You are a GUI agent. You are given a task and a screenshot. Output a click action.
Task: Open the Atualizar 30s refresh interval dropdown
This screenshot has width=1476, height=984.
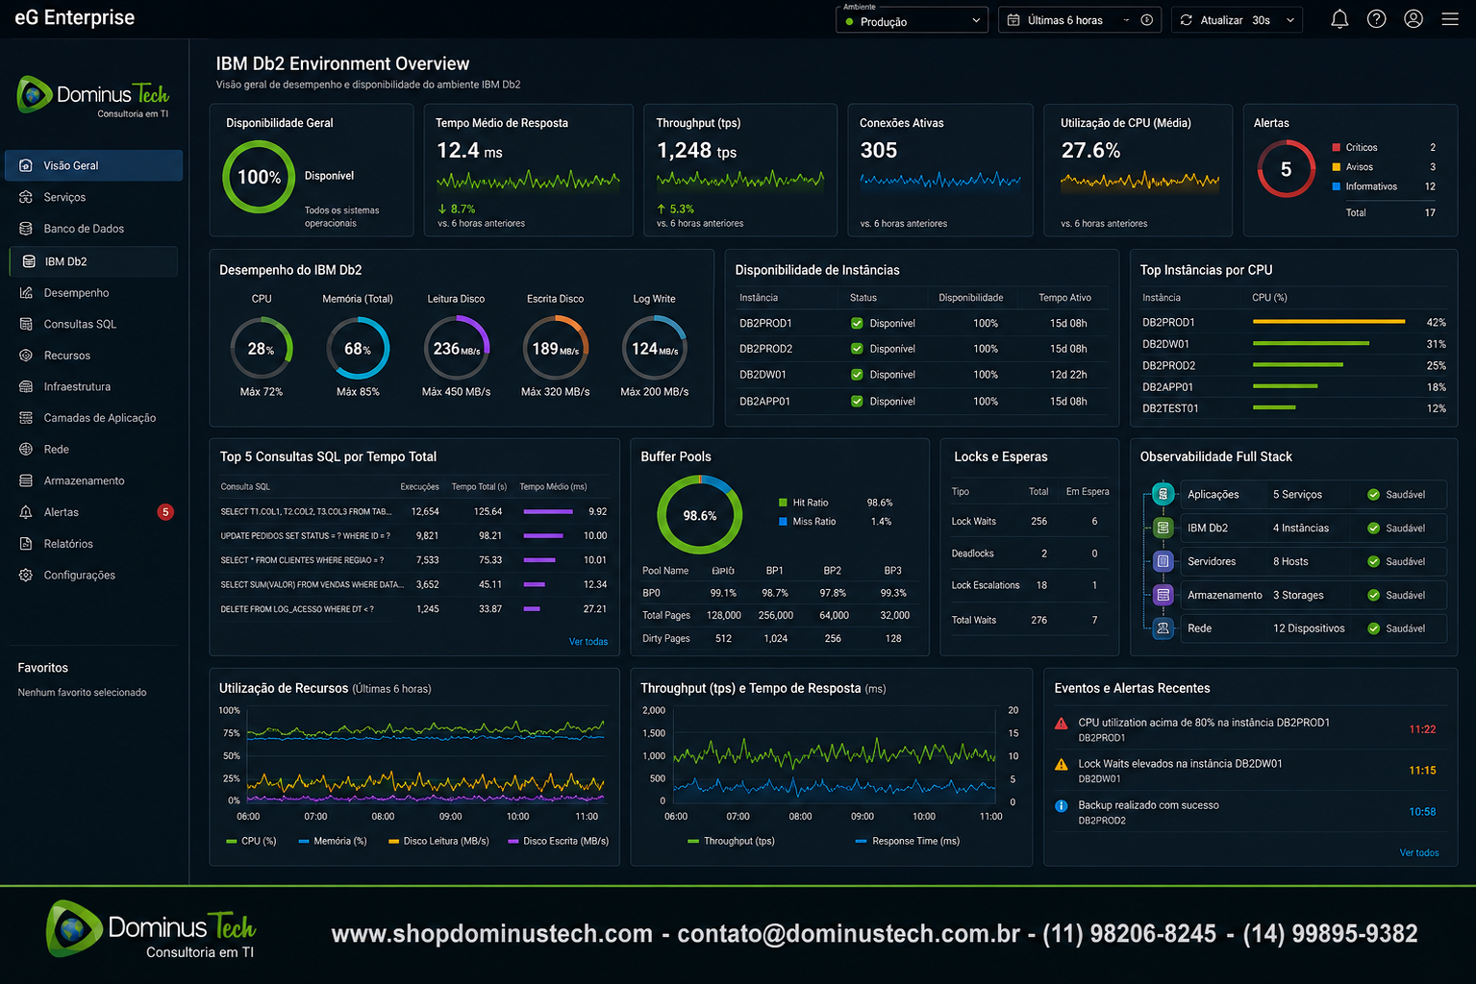point(1237,20)
